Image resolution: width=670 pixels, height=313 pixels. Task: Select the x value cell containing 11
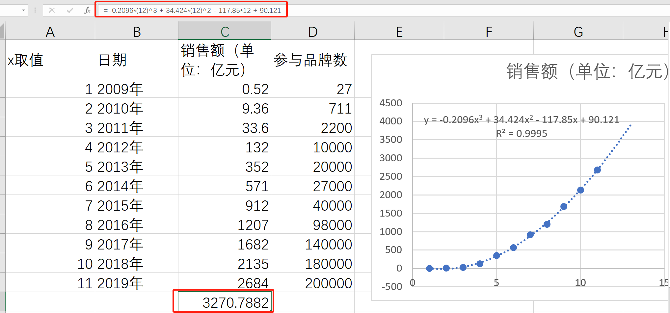click(x=50, y=282)
